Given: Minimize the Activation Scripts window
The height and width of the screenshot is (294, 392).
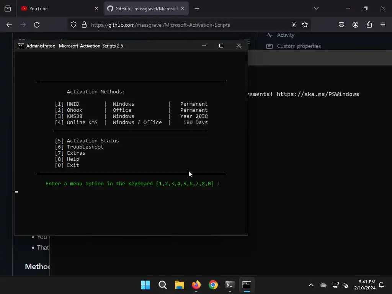Looking at the screenshot, I should (204, 46).
